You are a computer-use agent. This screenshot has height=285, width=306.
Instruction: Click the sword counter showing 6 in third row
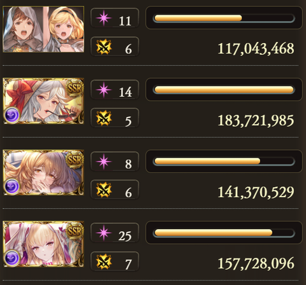(115, 190)
